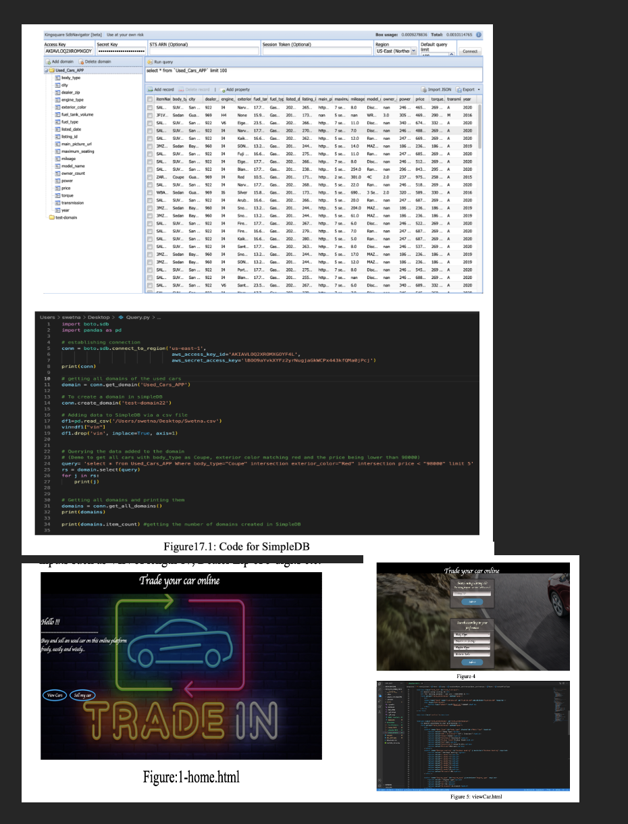Tick the checkbox of the first table row

(x=150, y=107)
